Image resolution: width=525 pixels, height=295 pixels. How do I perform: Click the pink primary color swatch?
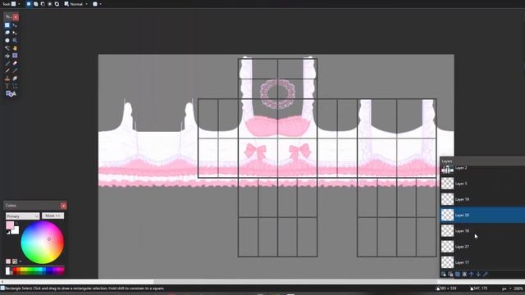point(10,225)
